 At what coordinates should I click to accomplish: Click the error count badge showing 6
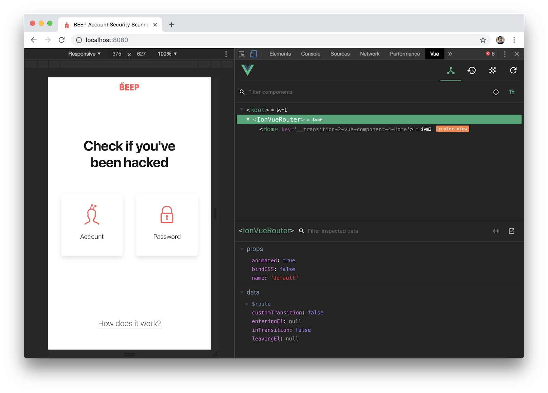490,54
